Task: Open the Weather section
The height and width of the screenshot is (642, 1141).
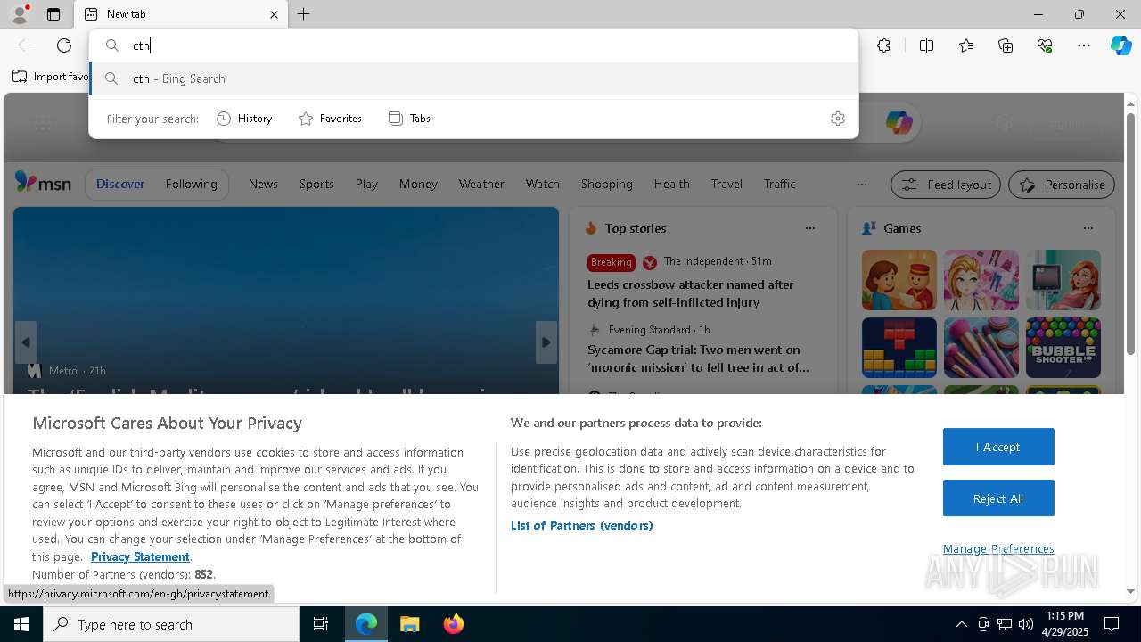Action: tap(481, 184)
